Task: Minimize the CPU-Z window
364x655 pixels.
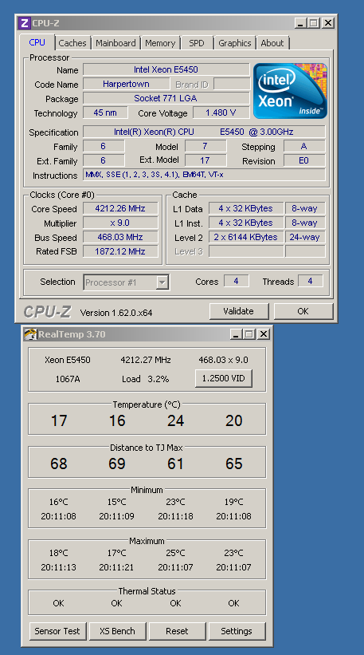Action: [x=300, y=23]
